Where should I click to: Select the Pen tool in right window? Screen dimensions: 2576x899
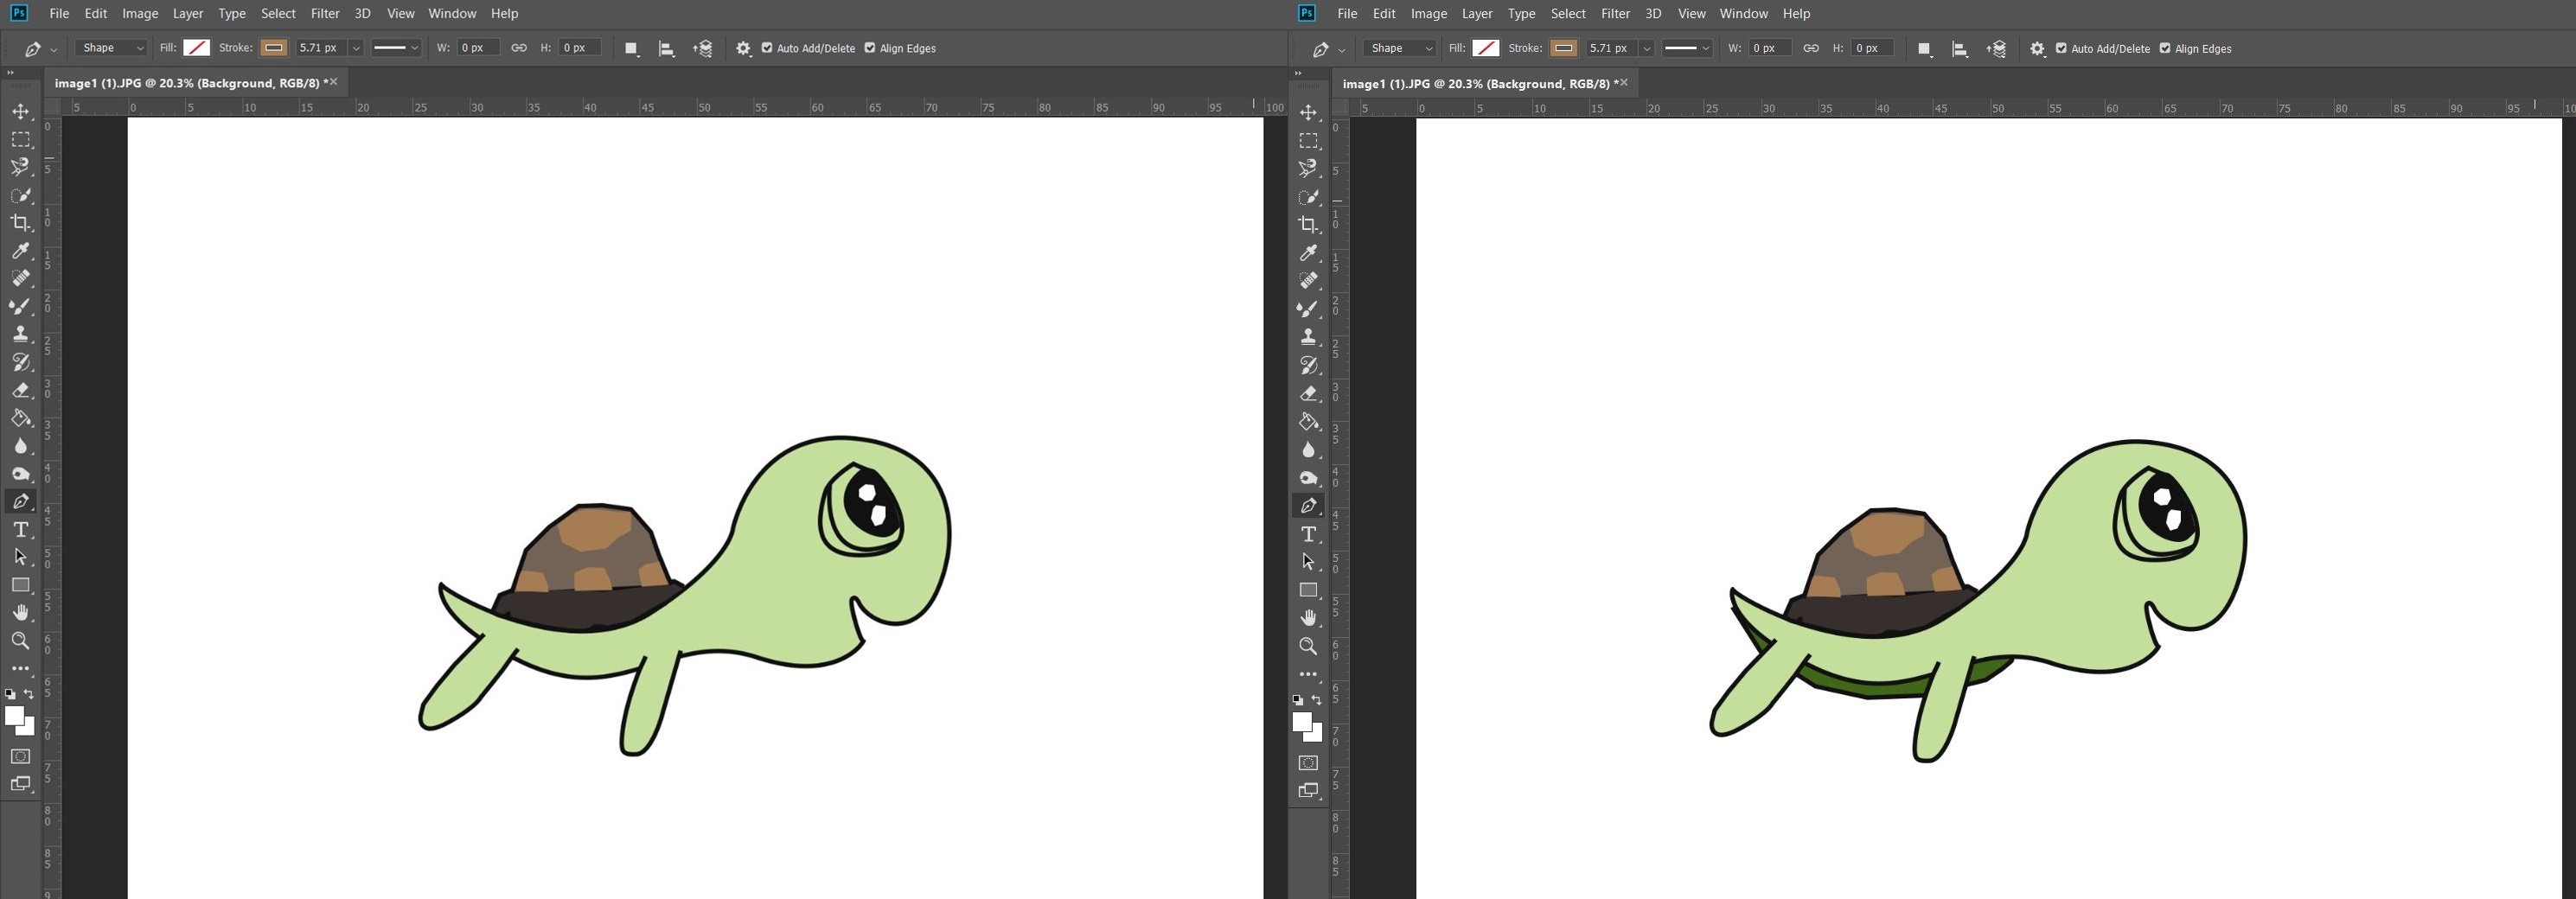[1308, 506]
